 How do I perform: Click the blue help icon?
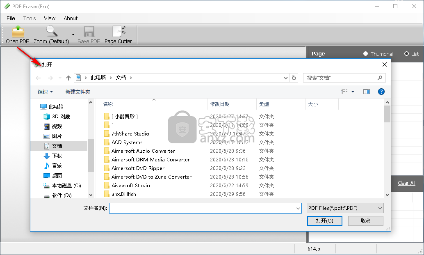click(x=381, y=92)
